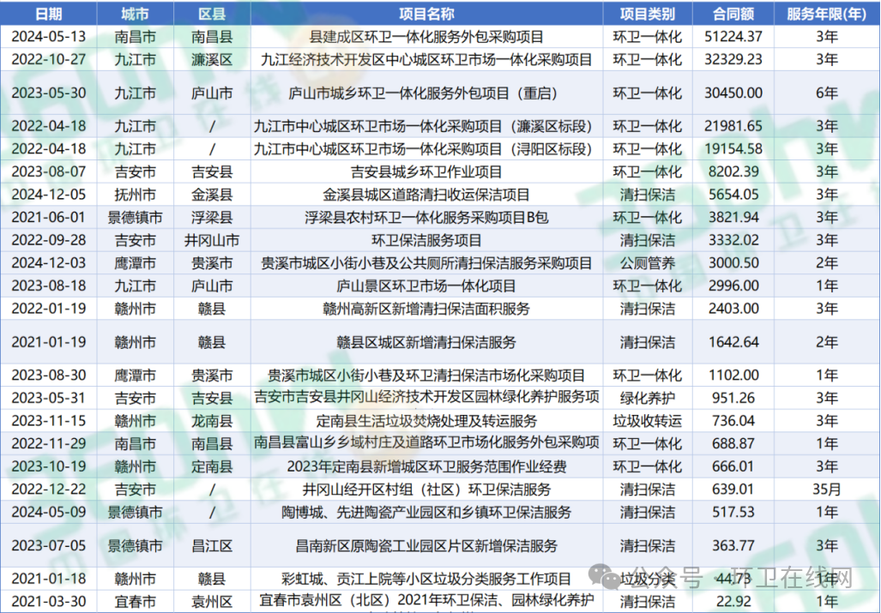Click the 濂溪区 district cell

click(212, 59)
